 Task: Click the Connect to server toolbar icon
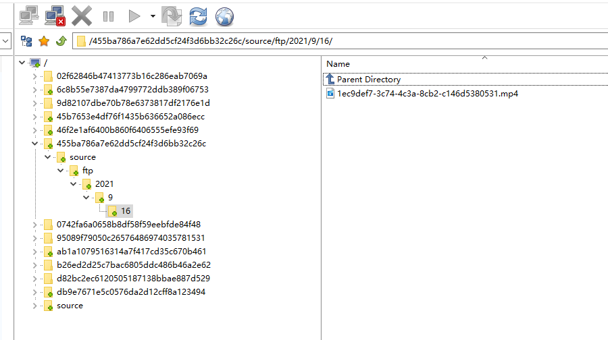click(x=28, y=16)
